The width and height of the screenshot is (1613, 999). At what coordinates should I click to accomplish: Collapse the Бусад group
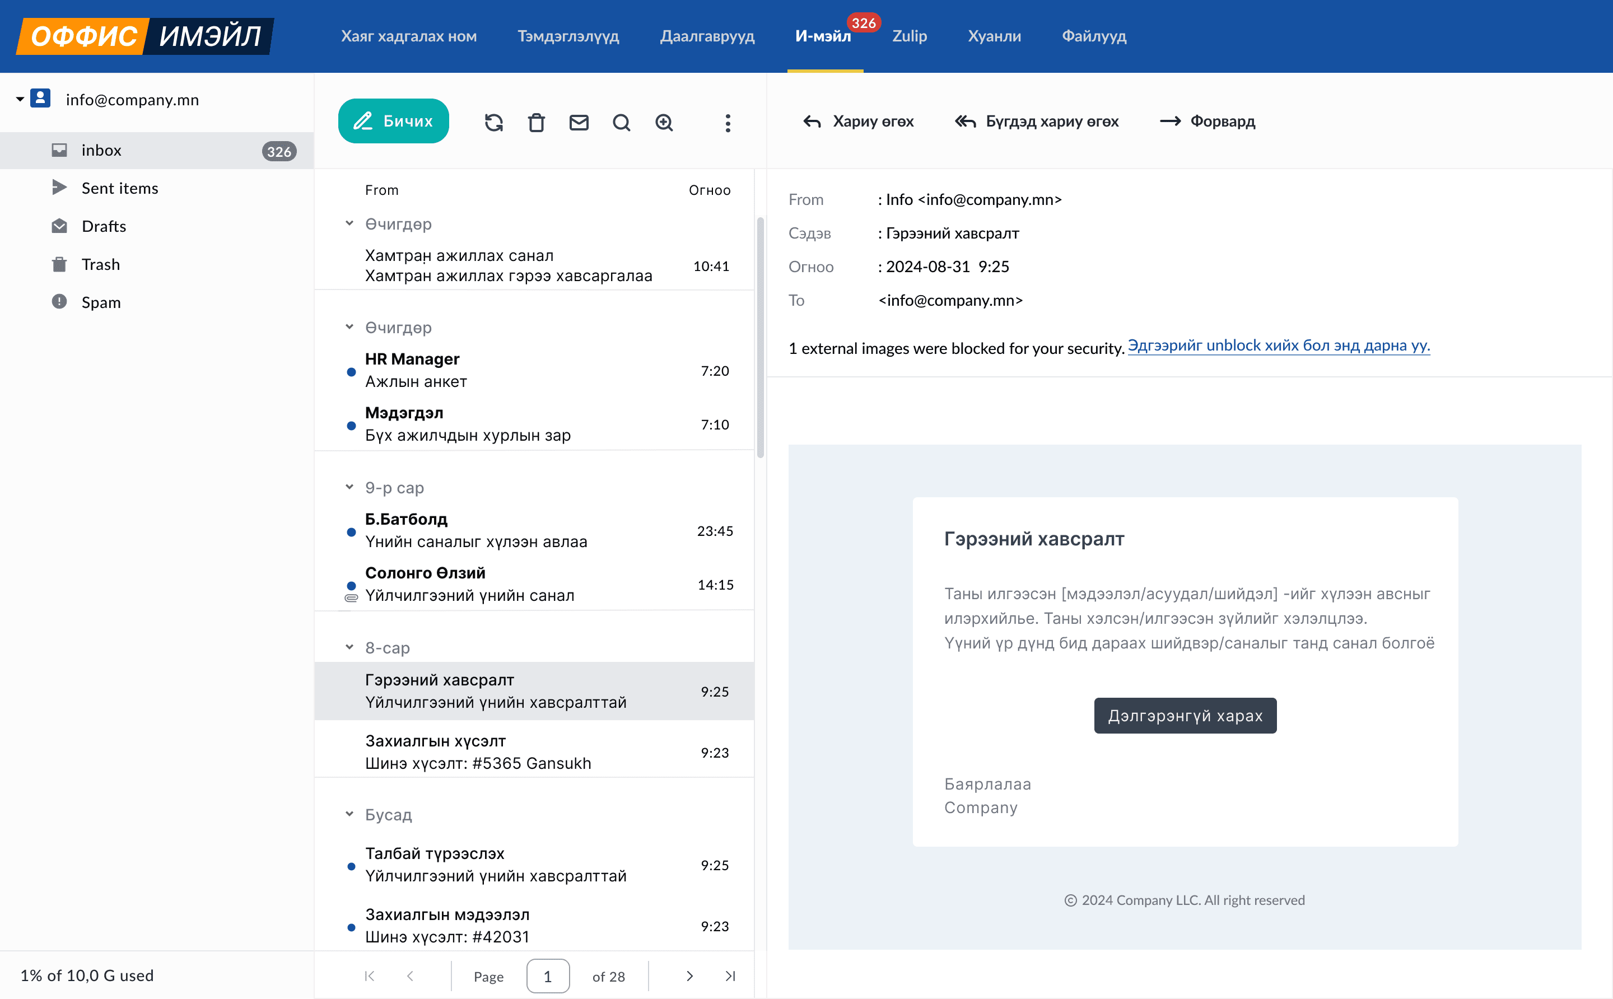coord(349,814)
